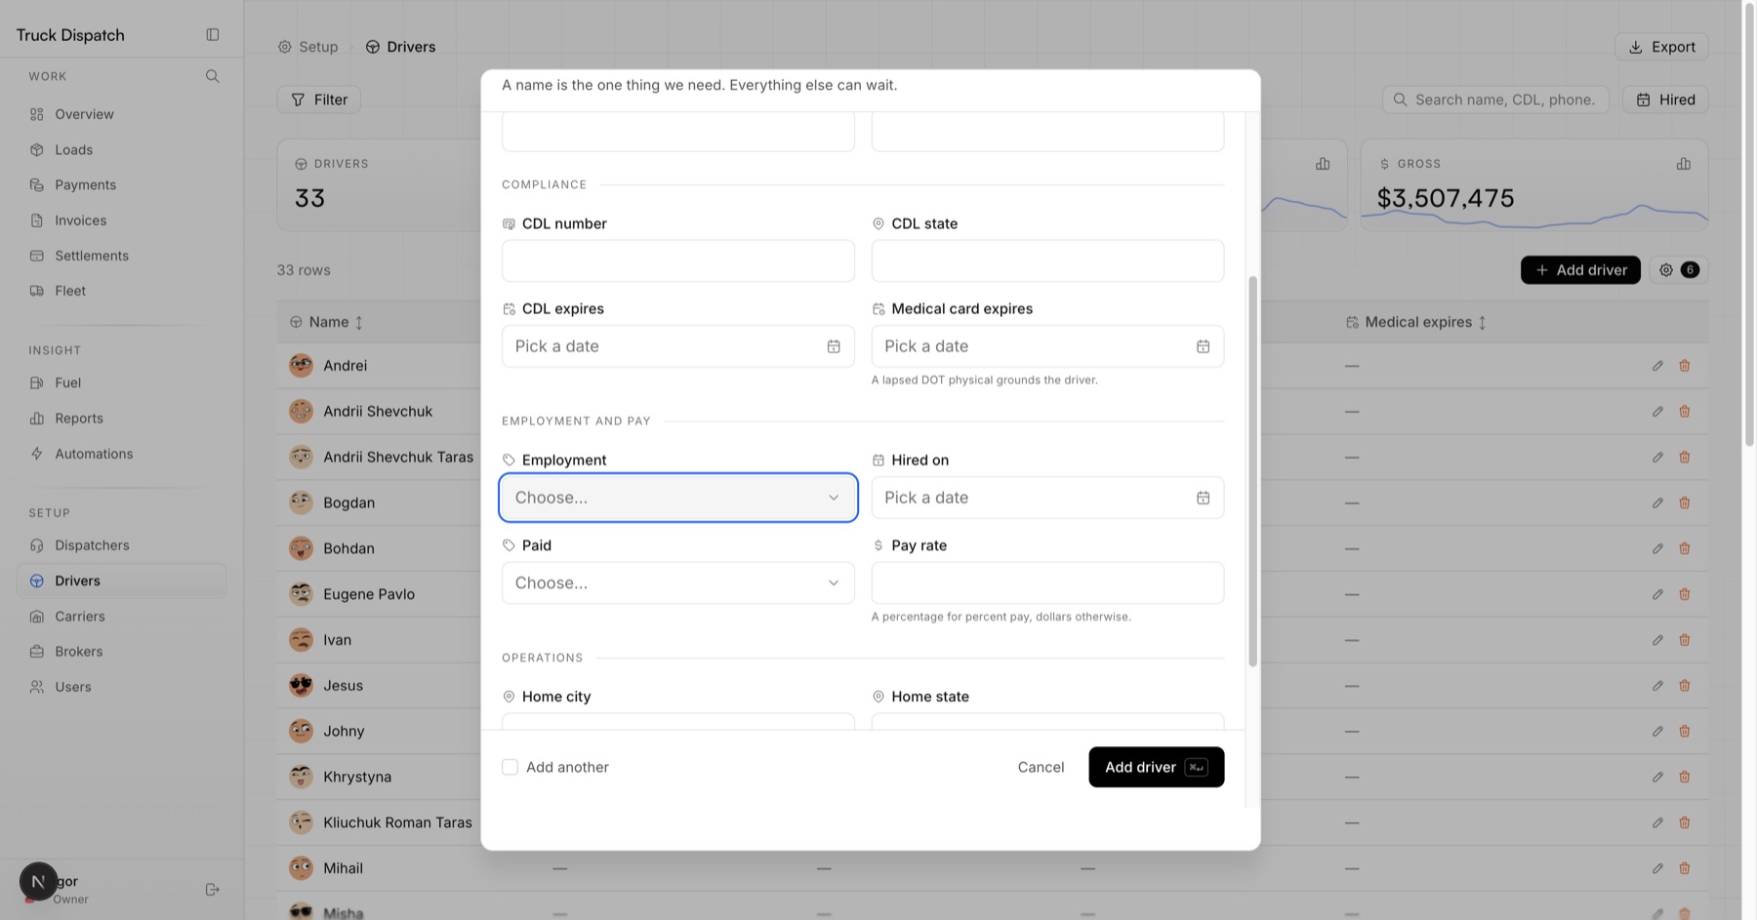Open the Employment dropdown
The height and width of the screenshot is (920, 1757).
(x=678, y=498)
